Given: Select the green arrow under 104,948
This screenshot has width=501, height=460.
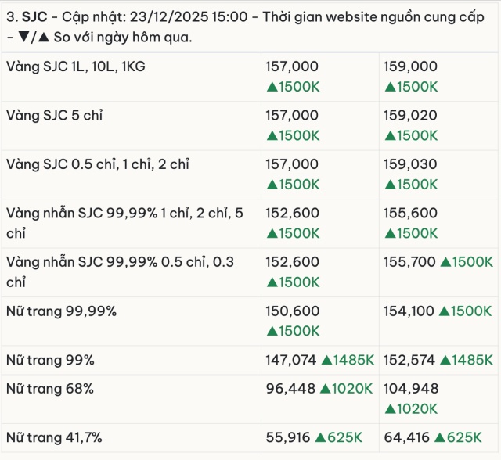Looking at the screenshot, I should 389,408.
